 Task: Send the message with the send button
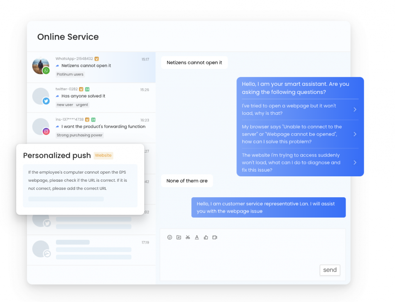click(330, 270)
